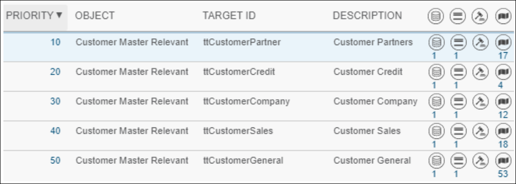Screen dimensions: 516x184
Task: Open fields list icon in ttCustomerCredit row
Action: pyautogui.click(x=458, y=72)
